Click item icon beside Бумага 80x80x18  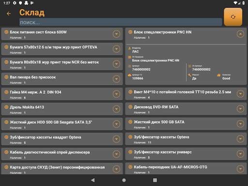click(x=6, y=62)
